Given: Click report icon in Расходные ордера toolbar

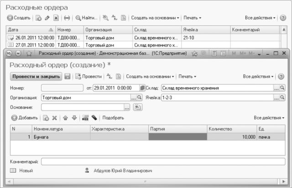Looking at the screenshot, I should (123, 18).
